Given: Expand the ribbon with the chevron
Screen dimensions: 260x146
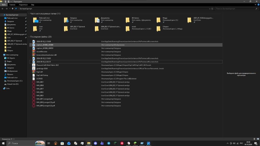Looking at the screenshot, I should [255, 5].
